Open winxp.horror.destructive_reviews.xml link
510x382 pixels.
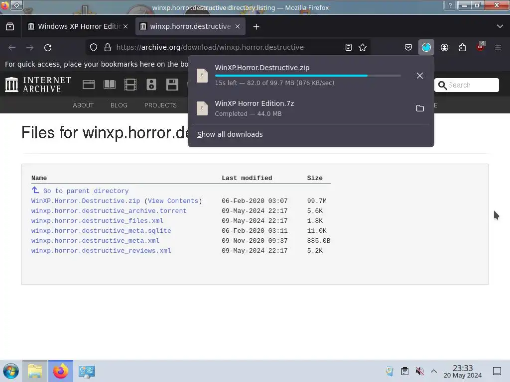pyautogui.click(x=101, y=251)
